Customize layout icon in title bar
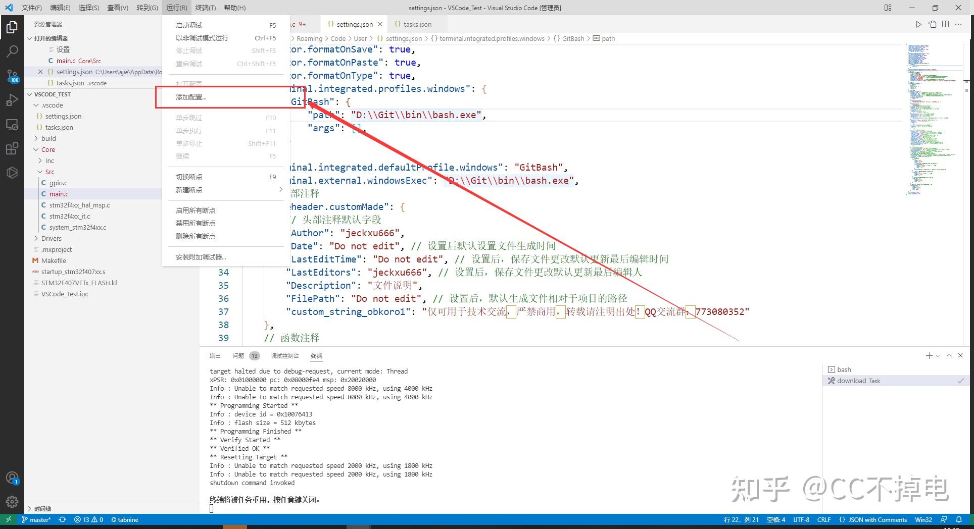 [888, 8]
